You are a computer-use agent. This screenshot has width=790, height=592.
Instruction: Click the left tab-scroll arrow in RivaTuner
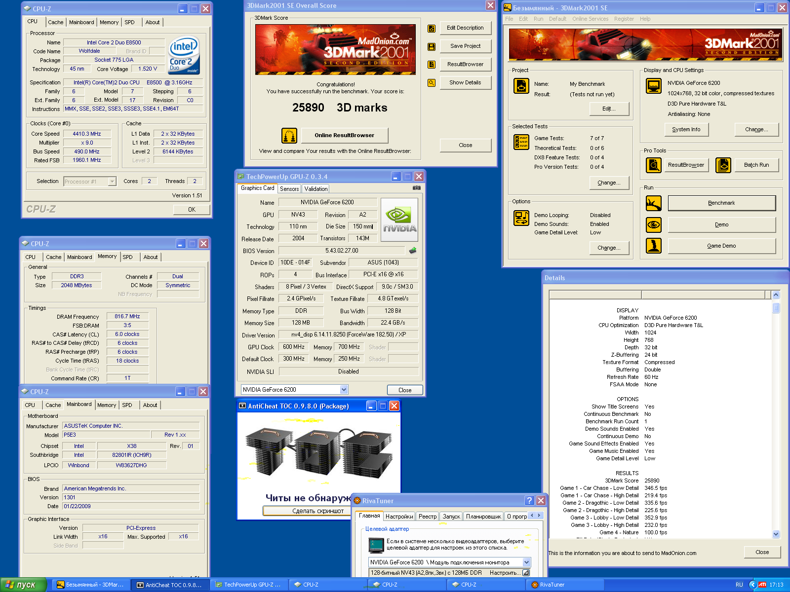tap(532, 515)
